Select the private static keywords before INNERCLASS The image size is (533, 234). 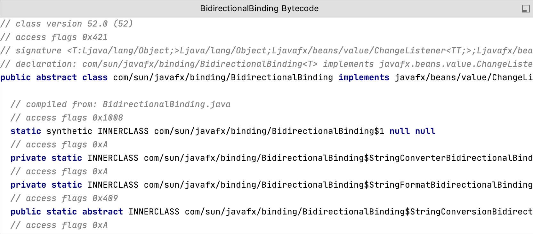coord(46,158)
